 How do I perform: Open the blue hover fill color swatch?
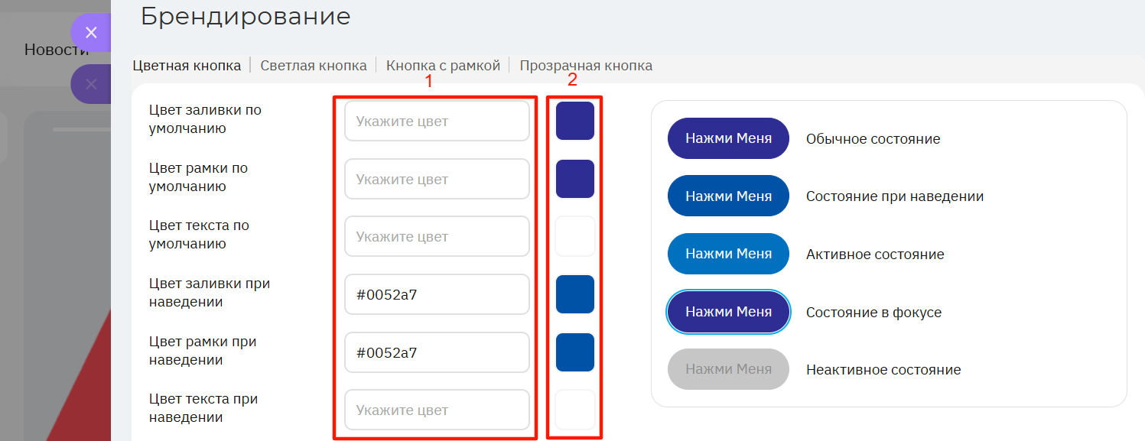[575, 295]
